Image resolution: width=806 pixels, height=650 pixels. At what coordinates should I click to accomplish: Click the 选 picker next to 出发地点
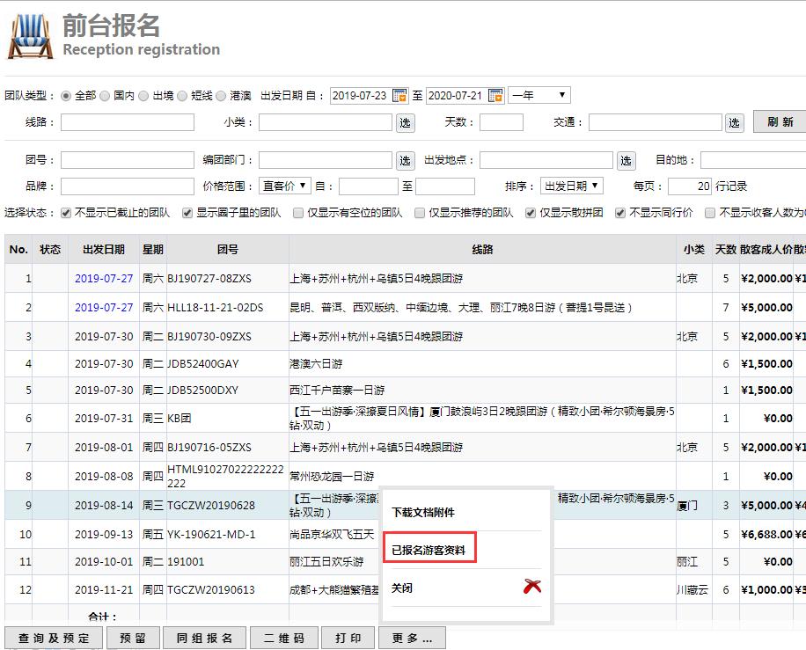(626, 160)
